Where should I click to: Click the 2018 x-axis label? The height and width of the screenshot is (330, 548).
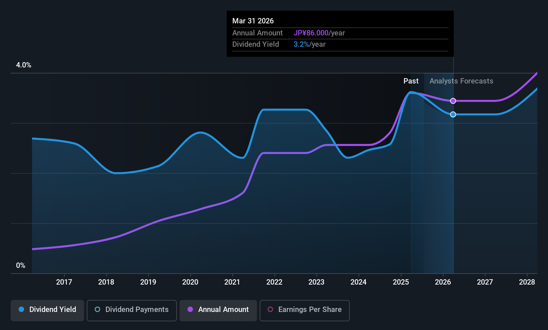point(106,282)
